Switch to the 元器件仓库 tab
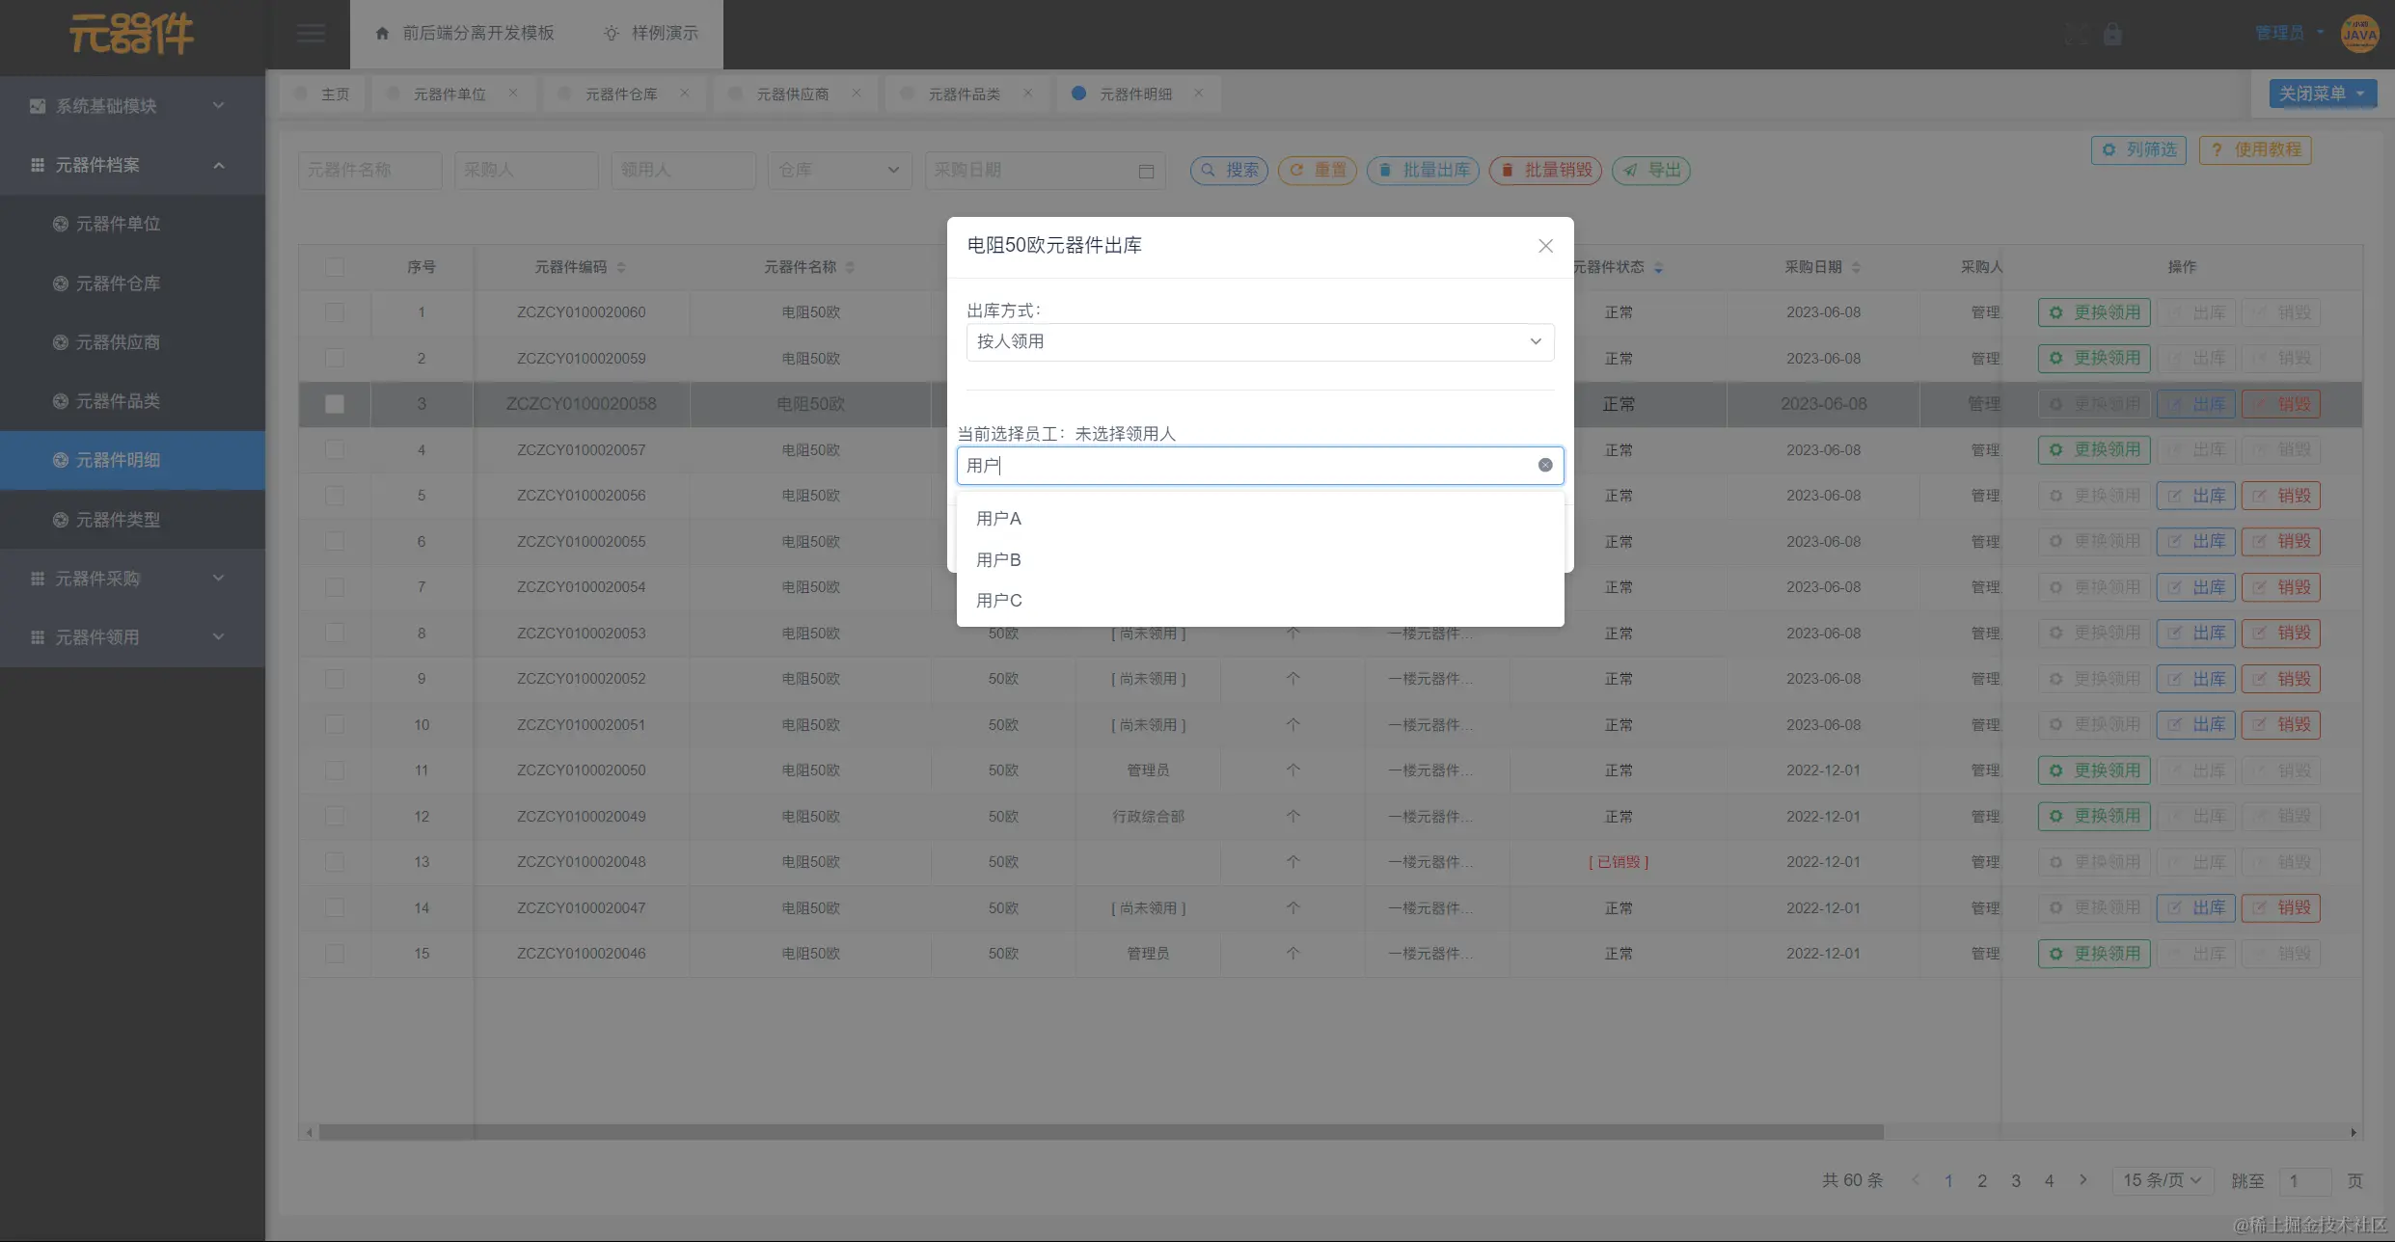The height and width of the screenshot is (1242, 2395). pyautogui.click(x=620, y=94)
